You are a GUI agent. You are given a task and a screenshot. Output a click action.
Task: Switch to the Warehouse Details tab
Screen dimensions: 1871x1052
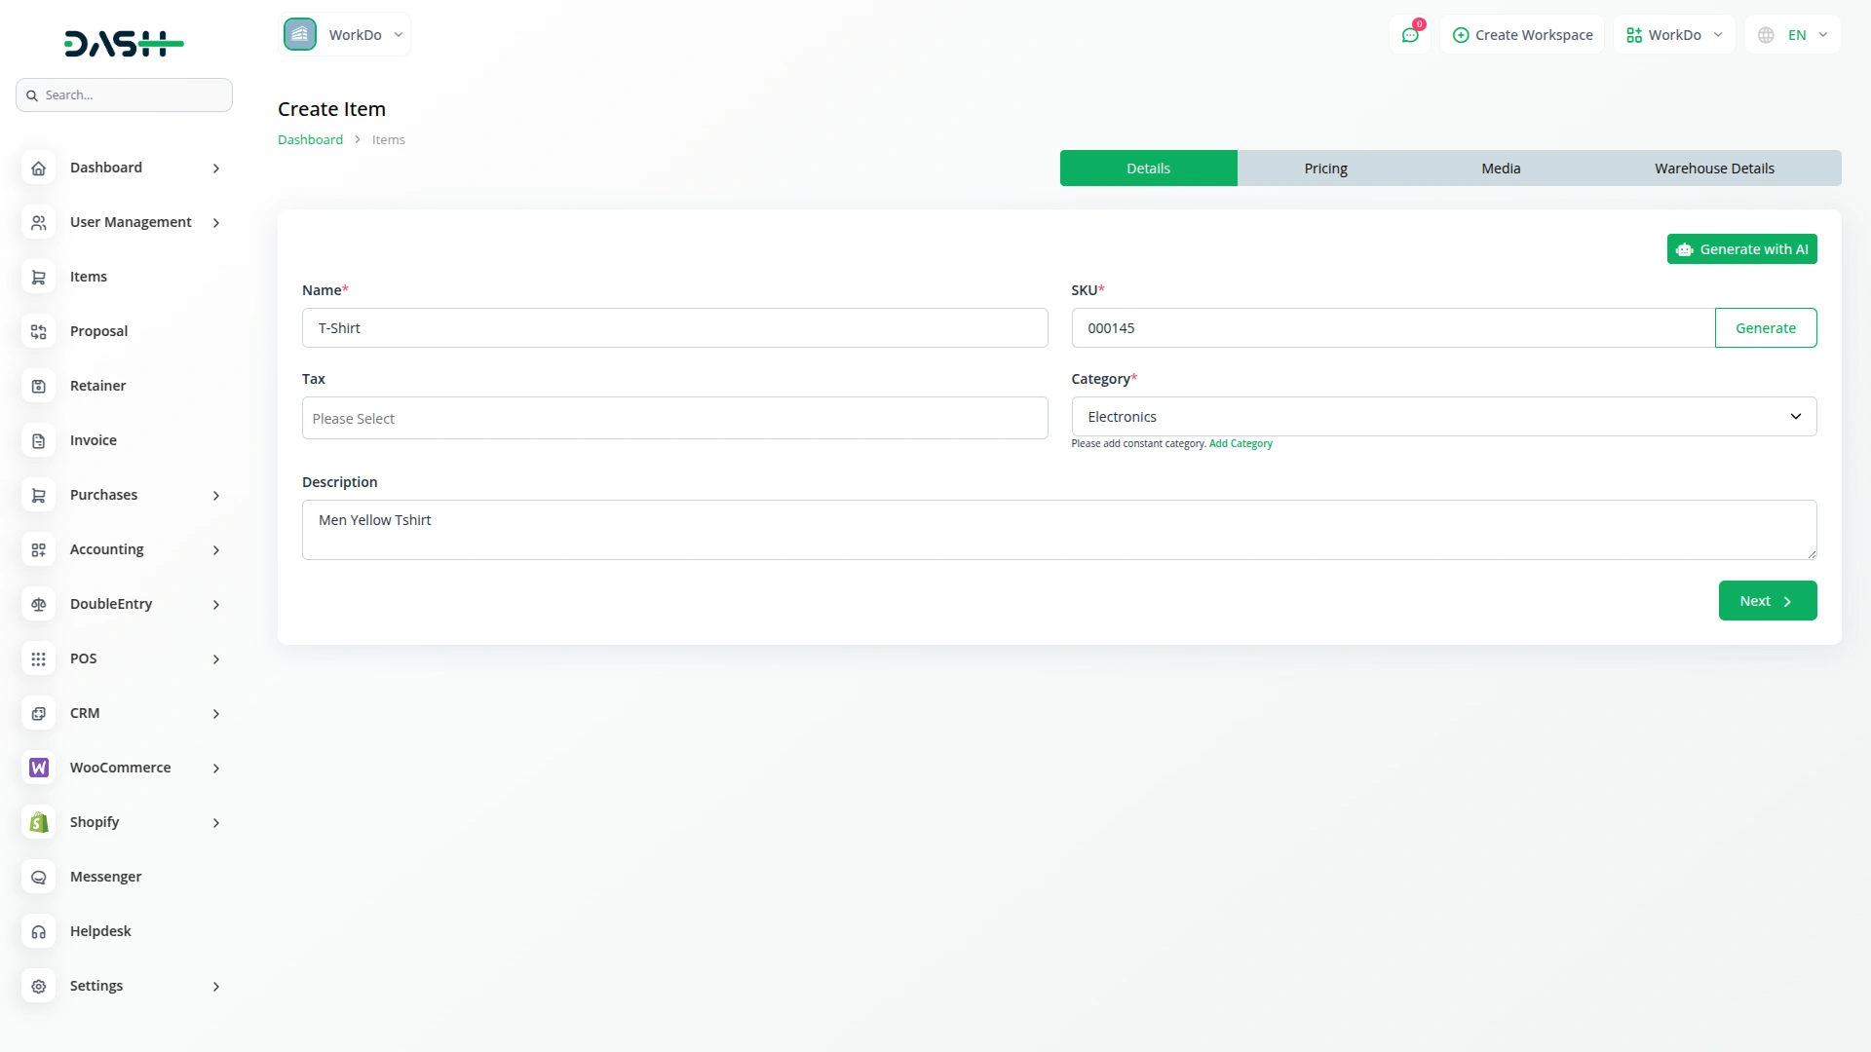click(1713, 169)
